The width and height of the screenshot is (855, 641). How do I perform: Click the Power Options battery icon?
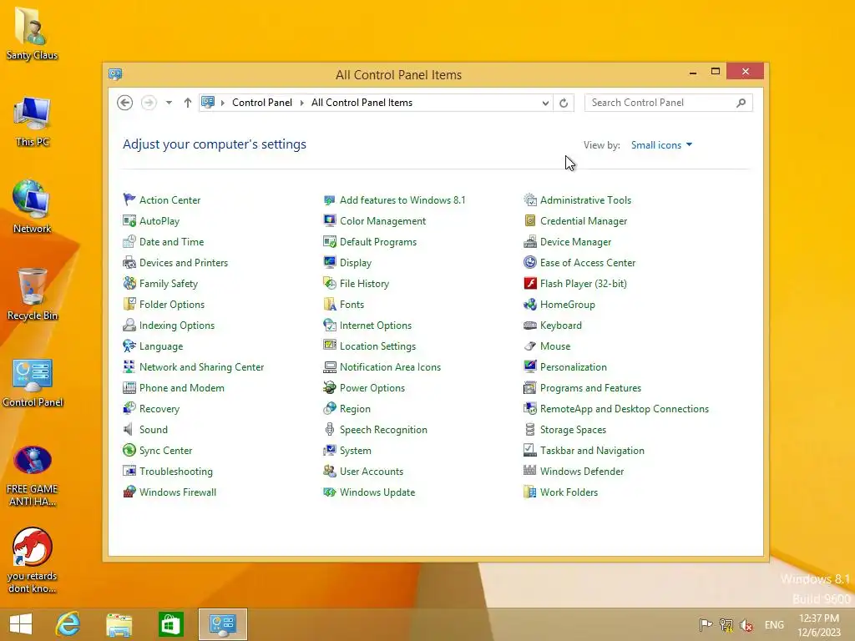click(329, 387)
